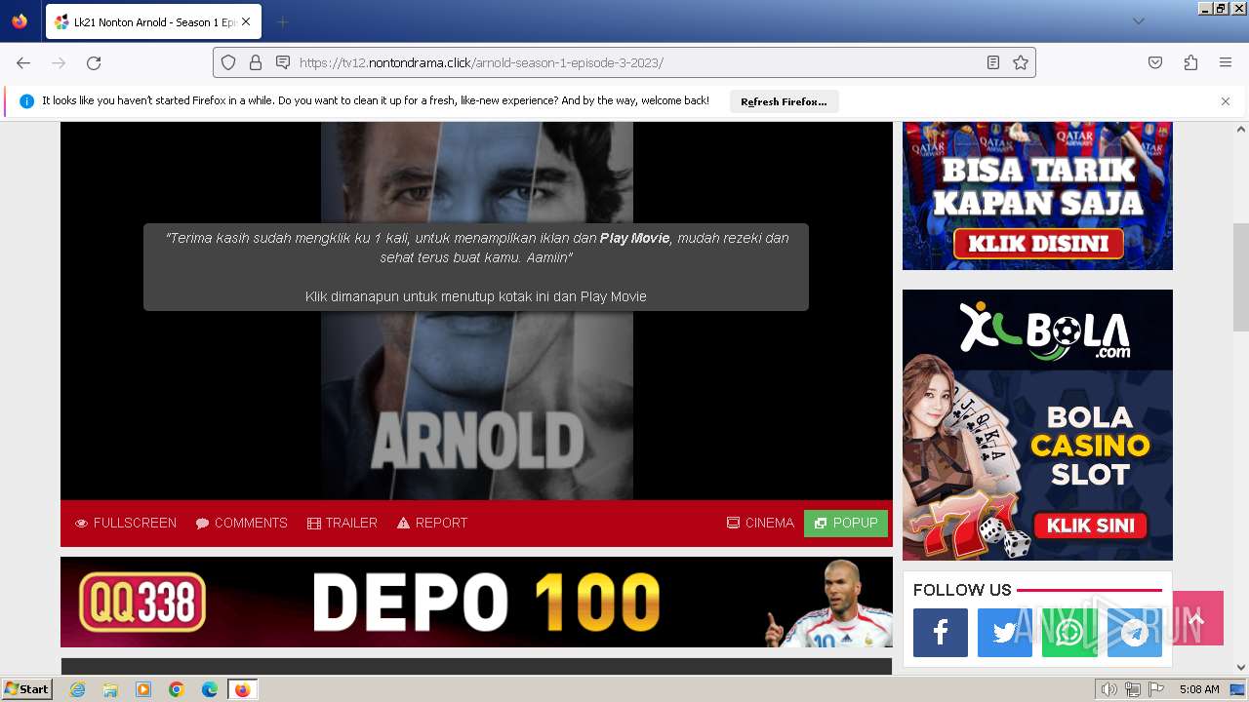Go back to the previous page

[23, 62]
